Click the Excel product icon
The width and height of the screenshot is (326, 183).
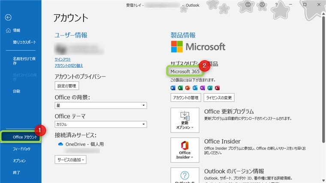(x=180, y=88)
